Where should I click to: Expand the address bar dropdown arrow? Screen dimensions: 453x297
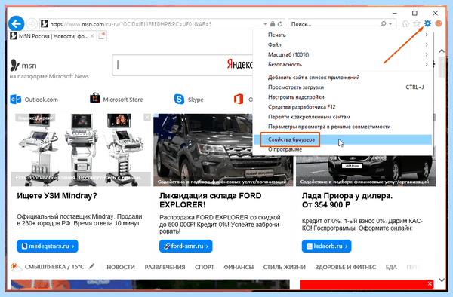click(265, 24)
